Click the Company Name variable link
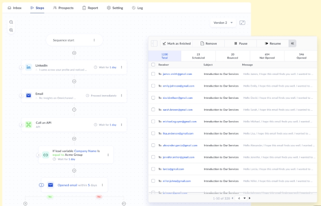 click(85, 151)
